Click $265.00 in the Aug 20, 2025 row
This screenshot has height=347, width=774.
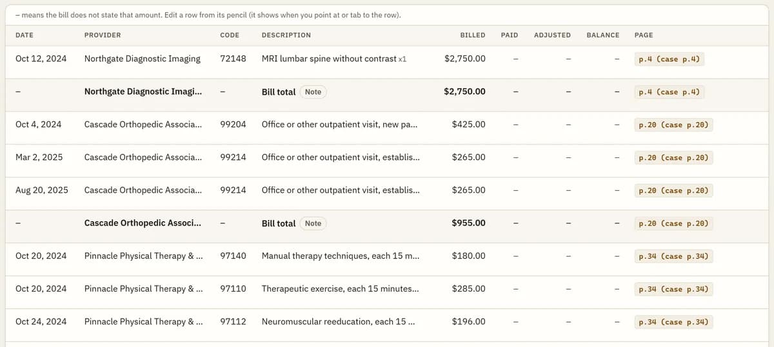[469, 190]
